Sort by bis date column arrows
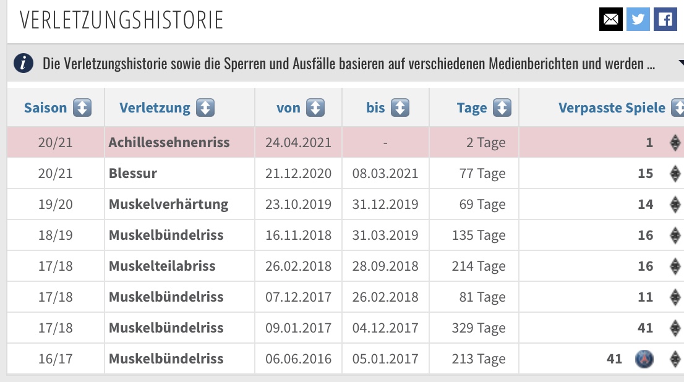The height and width of the screenshot is (382, 684). (401, 108)
